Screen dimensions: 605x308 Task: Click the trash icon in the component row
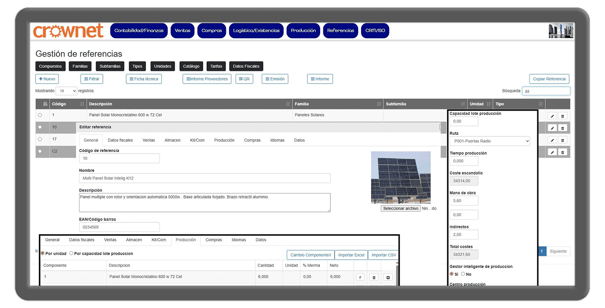[x=374, y=277]
